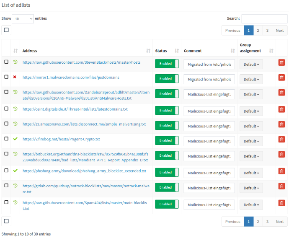Jump to page 3 in bottom pagination
289x238 pixels.
point(268,222)
